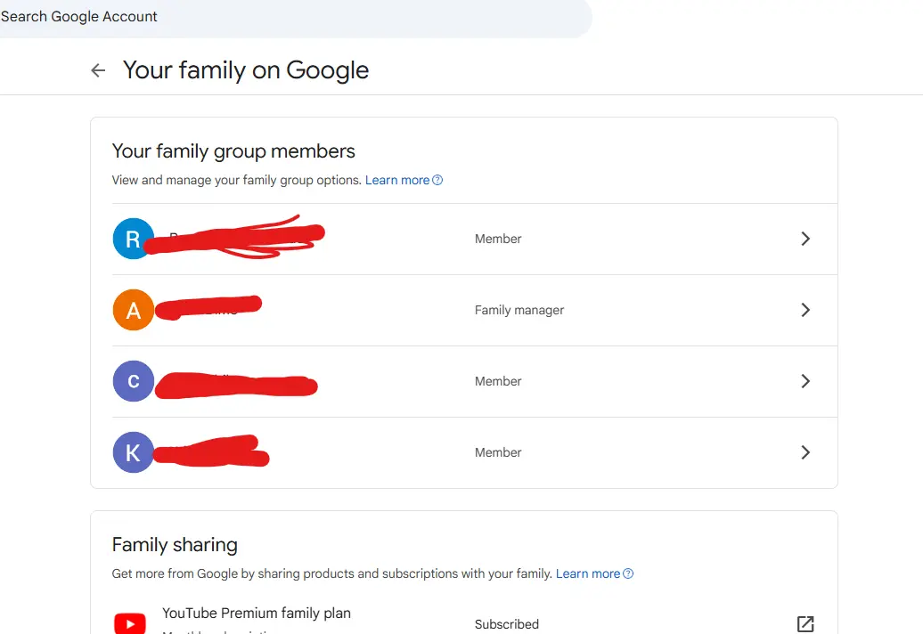Screen dimensions: 923x634
Task: Expand the K member row chevron
Action: (805, 452)
